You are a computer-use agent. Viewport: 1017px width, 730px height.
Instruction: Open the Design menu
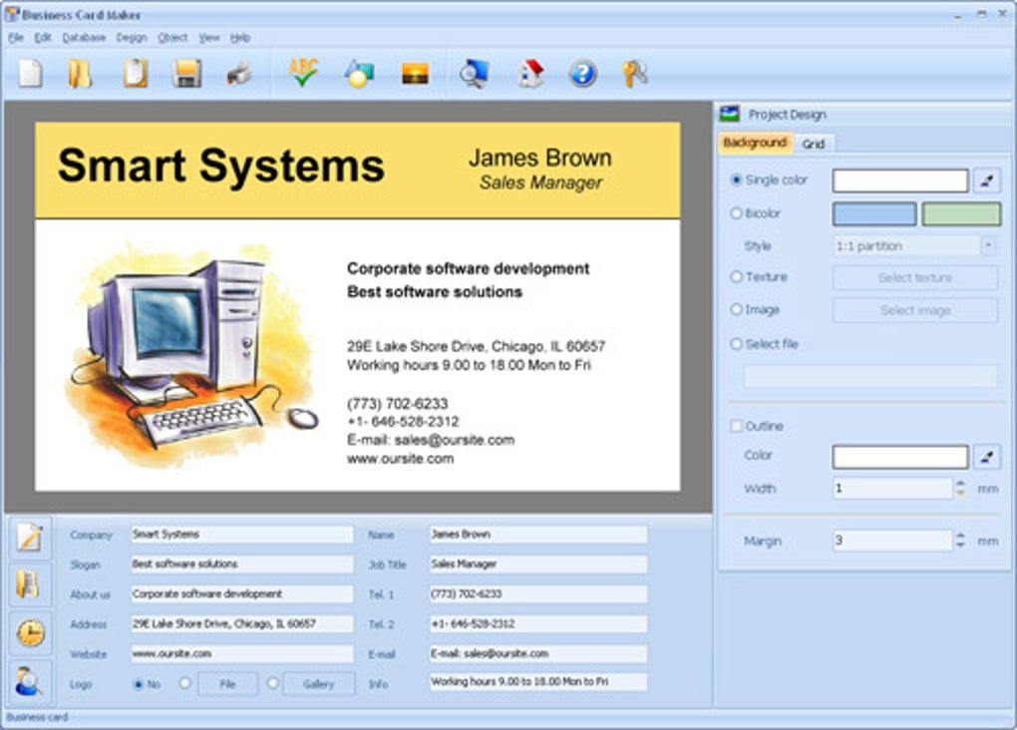(132, 38)
